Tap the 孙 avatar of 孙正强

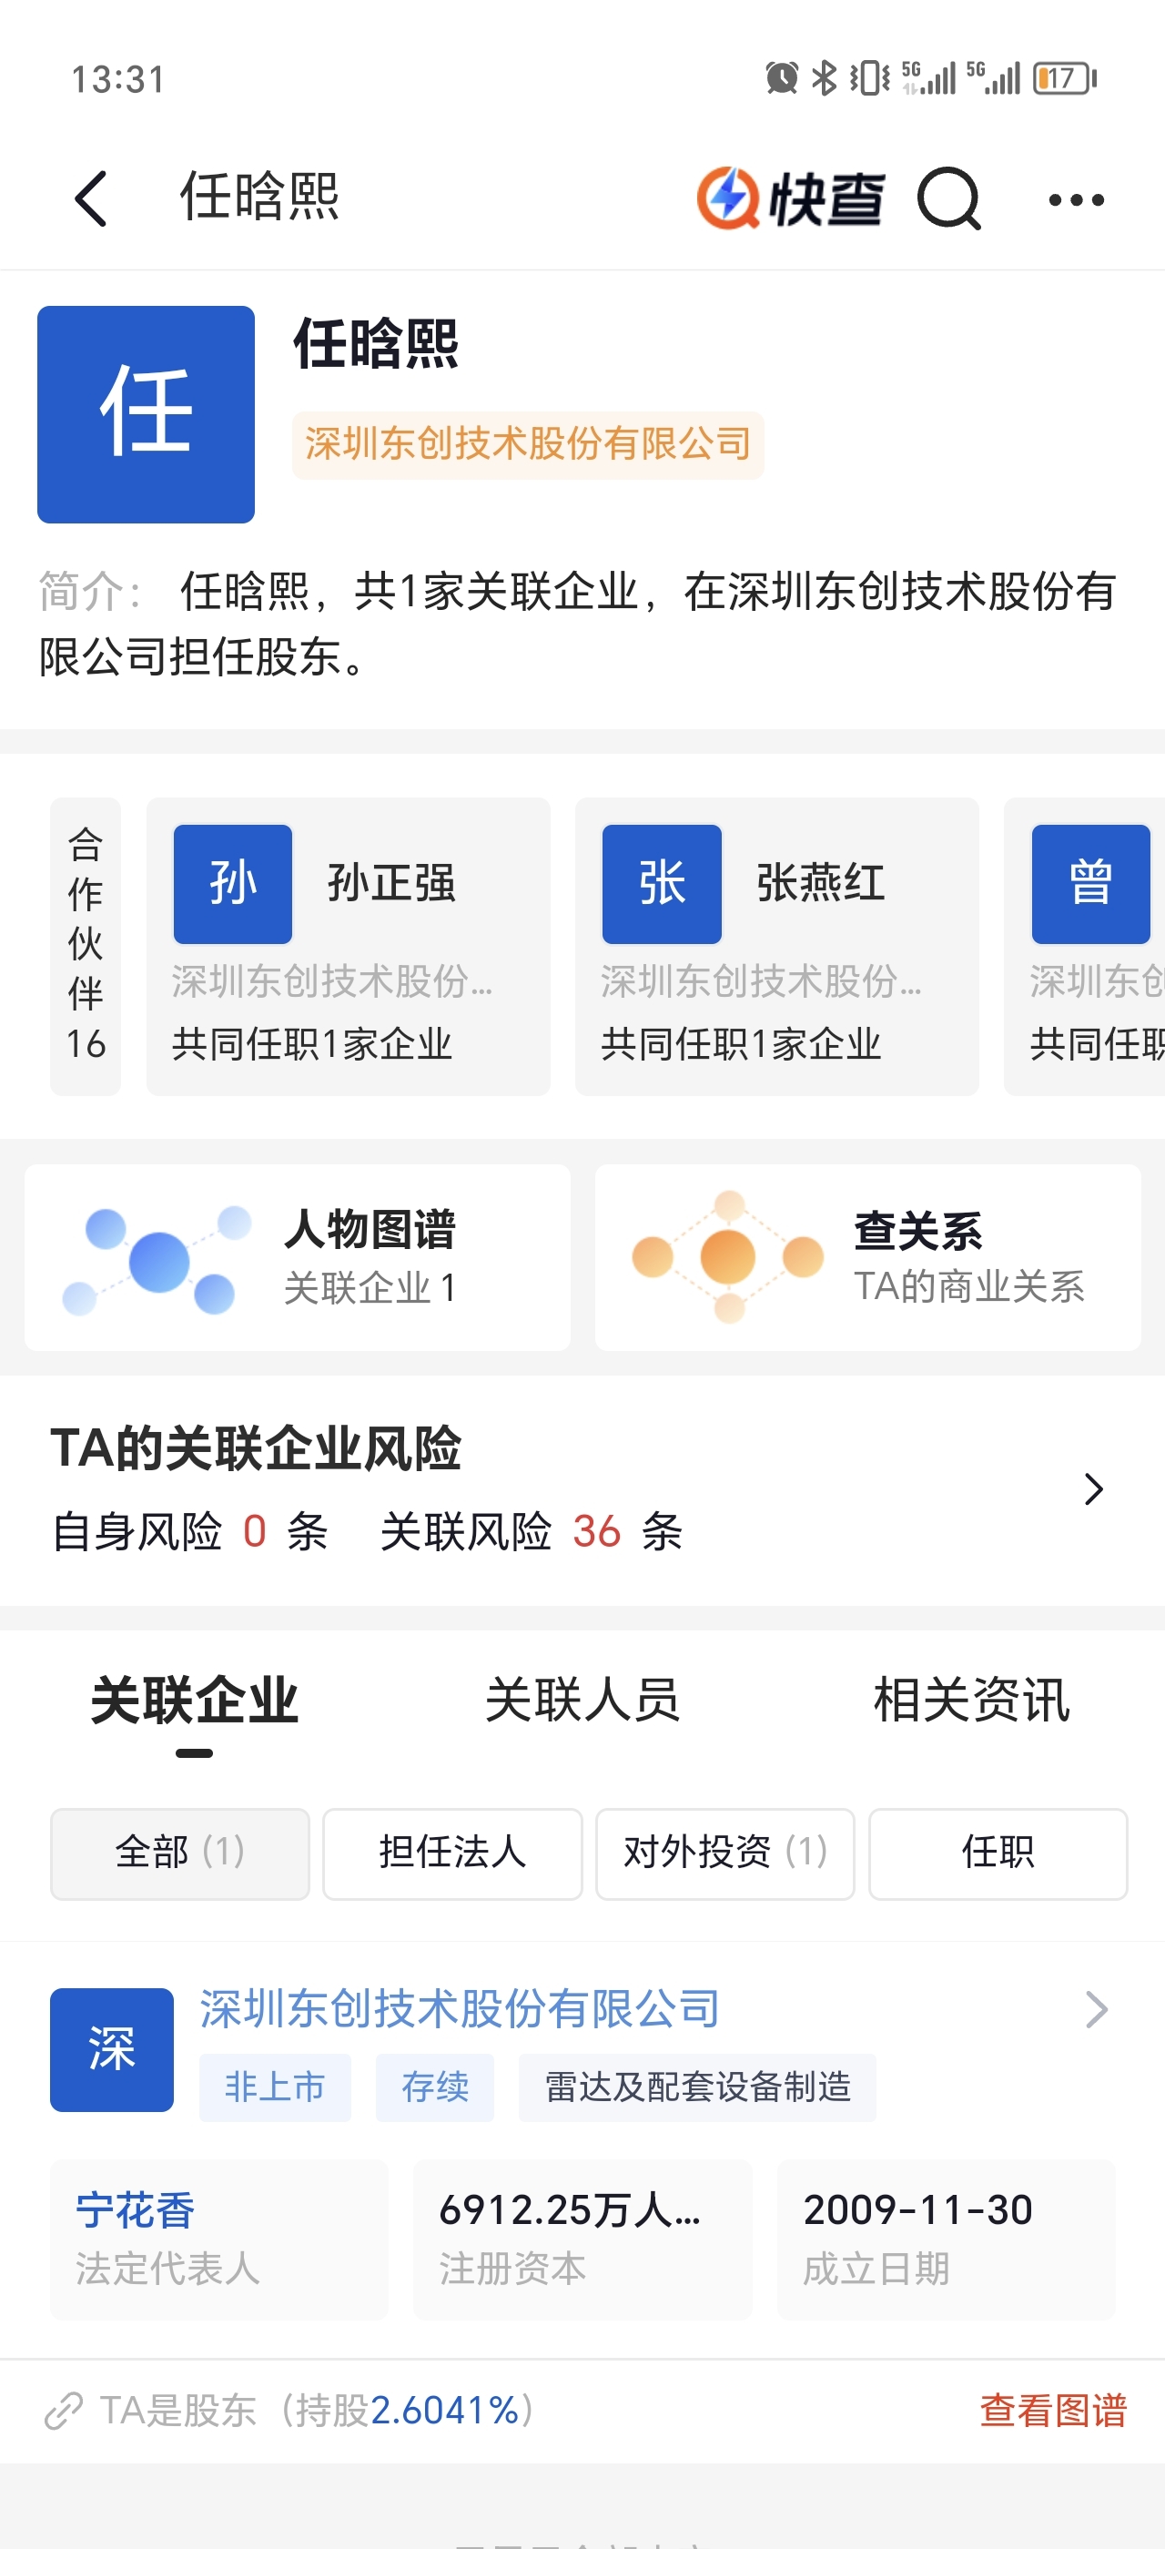click(232, 884)
